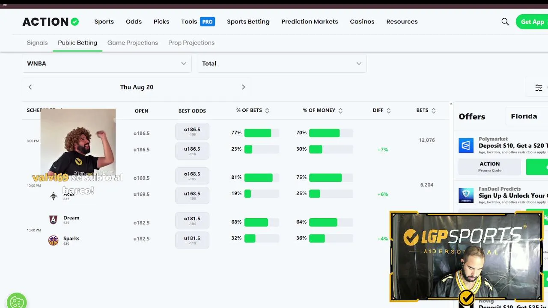
Task: Select best odds u168.5 button
Action: (192, 195)
